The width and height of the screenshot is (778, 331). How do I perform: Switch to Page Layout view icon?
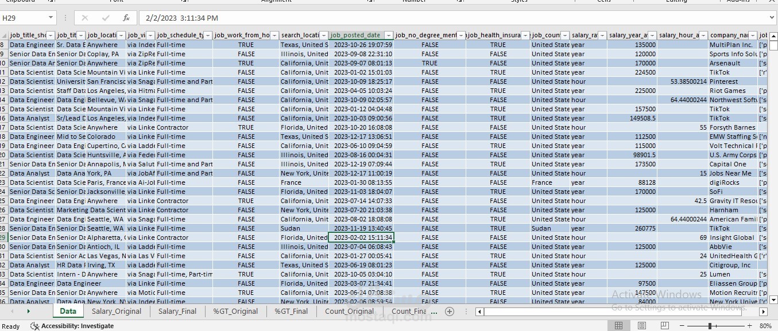click(641, 326)
